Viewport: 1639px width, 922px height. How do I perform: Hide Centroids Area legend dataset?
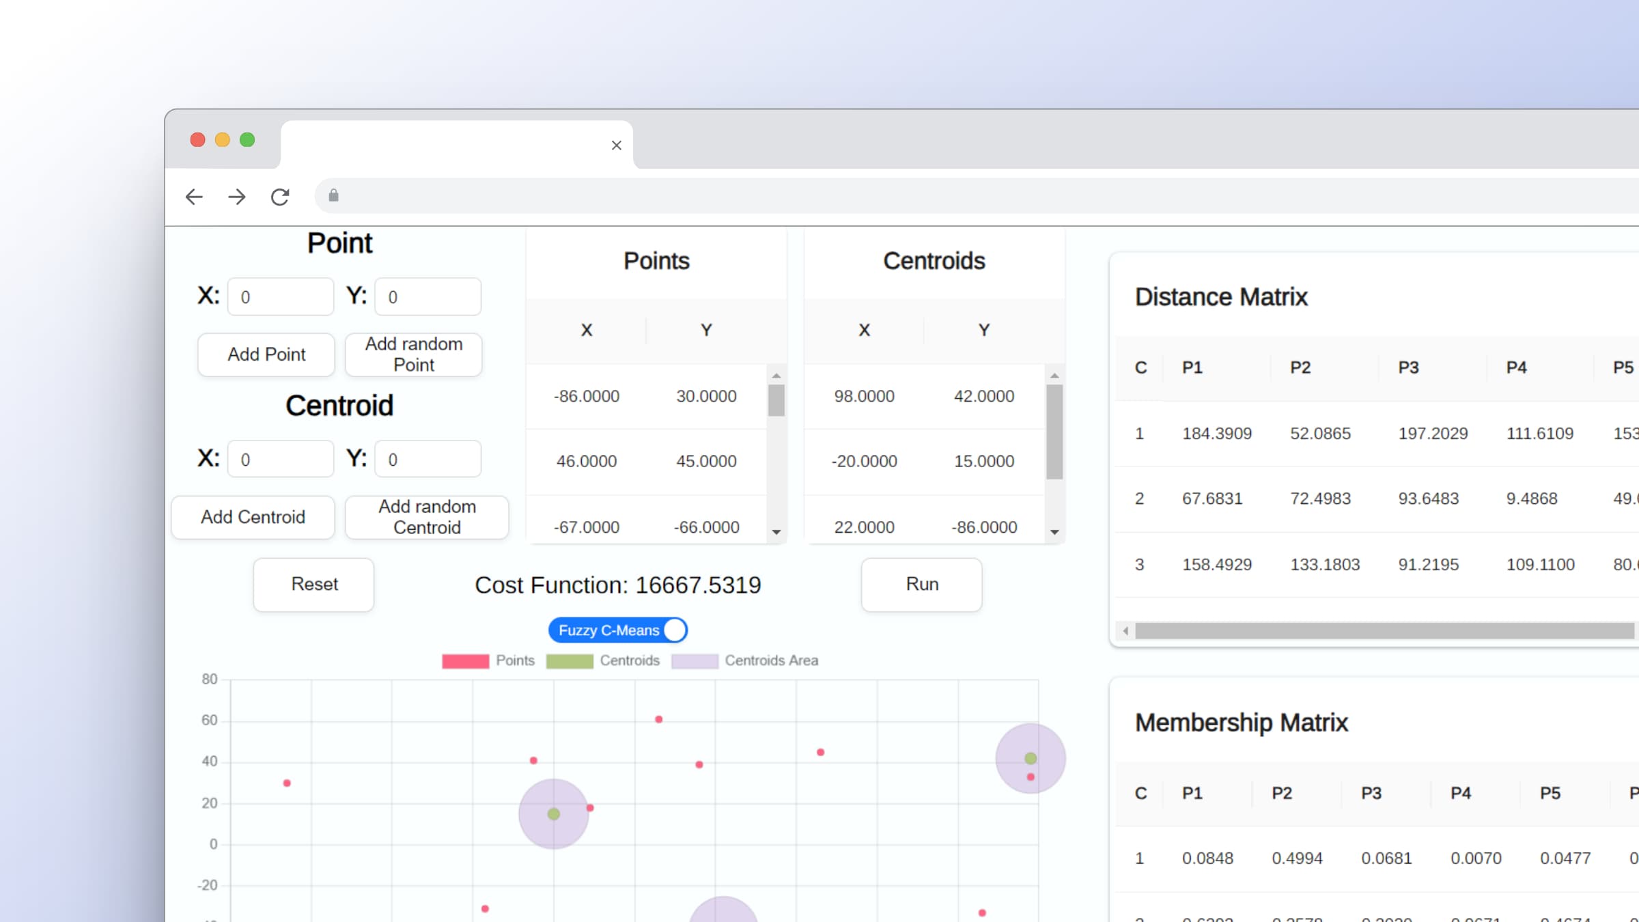[x=744, y=661]
